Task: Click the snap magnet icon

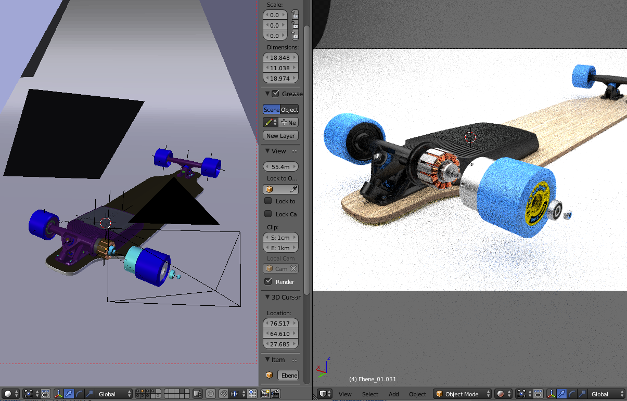Action: click(x=223, y=394)
